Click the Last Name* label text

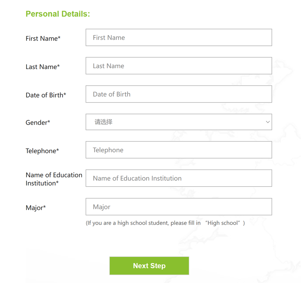point(43,67)
